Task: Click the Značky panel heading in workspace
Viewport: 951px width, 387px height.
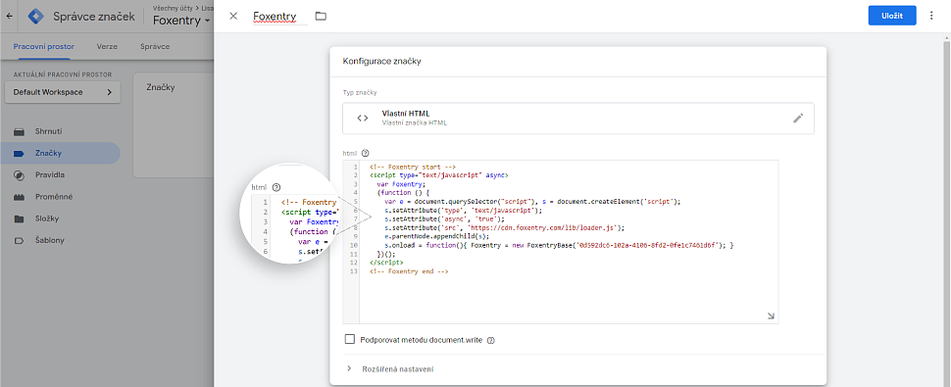Action: pyautogui.click(x=161, y=87)
